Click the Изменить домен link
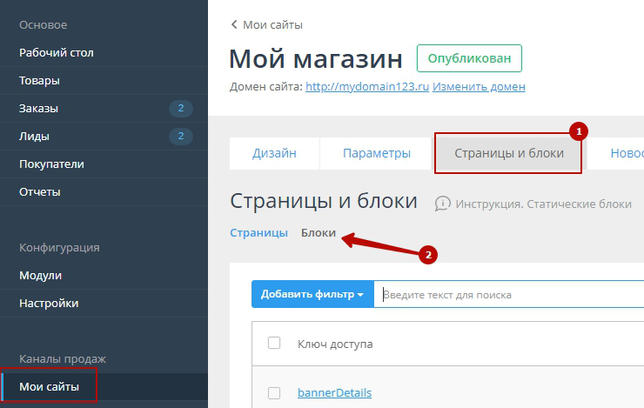Viewport: 644px width, 408px height. coord(479,87)
